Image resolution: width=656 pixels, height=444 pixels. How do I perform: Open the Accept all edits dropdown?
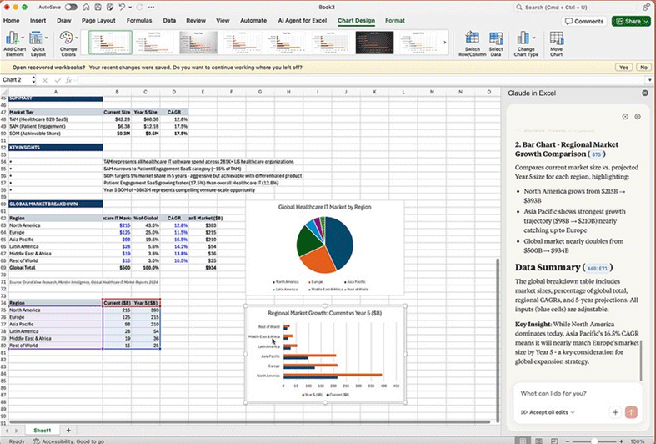click(548, 412)
